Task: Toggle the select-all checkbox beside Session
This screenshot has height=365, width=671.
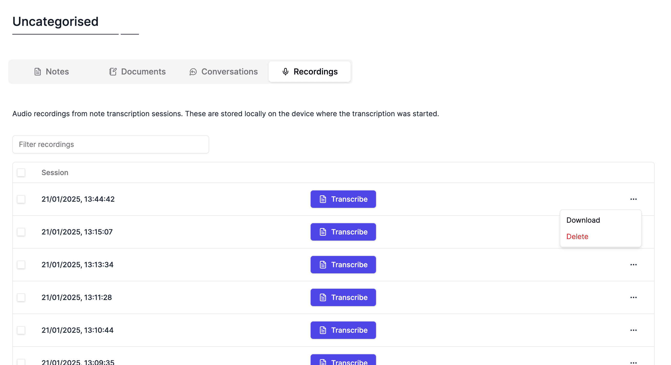Action: coord(21,173)
